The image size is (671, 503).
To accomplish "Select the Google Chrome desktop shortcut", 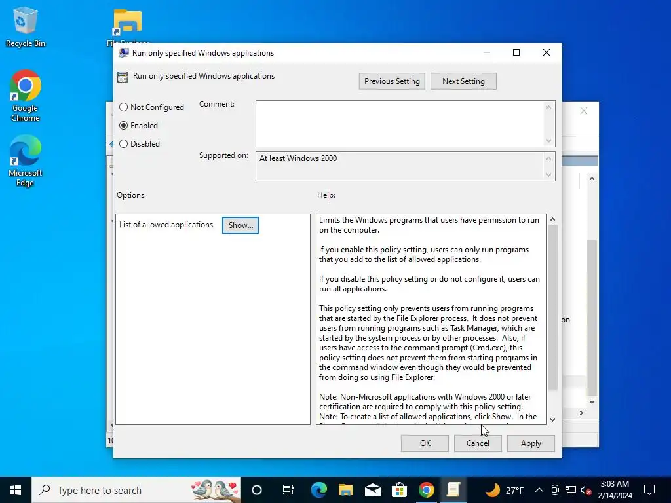I will pyautogui.click(x=26, y=96).
